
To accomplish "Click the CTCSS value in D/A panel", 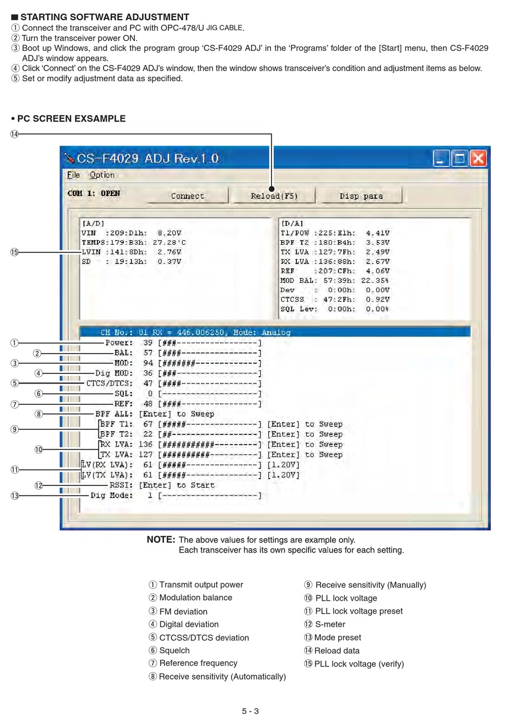I will 335,299.
